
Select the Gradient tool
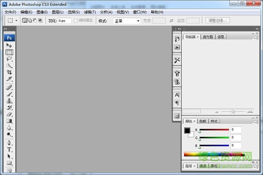9,121
